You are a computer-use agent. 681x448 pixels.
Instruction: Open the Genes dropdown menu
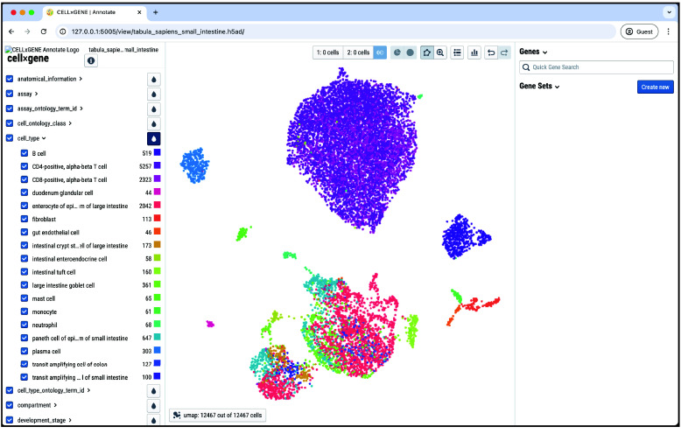[x=533, y=52]
